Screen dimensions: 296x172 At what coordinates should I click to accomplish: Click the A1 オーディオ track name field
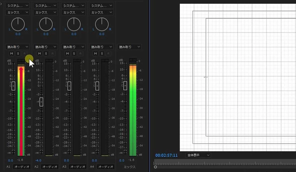22,167
